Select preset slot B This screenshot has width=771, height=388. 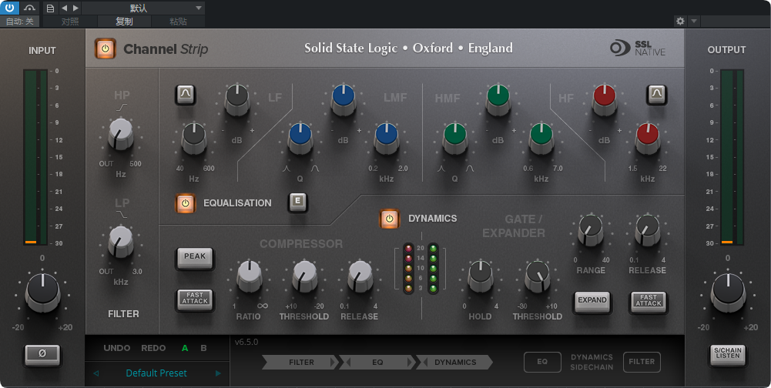(203, 348)
